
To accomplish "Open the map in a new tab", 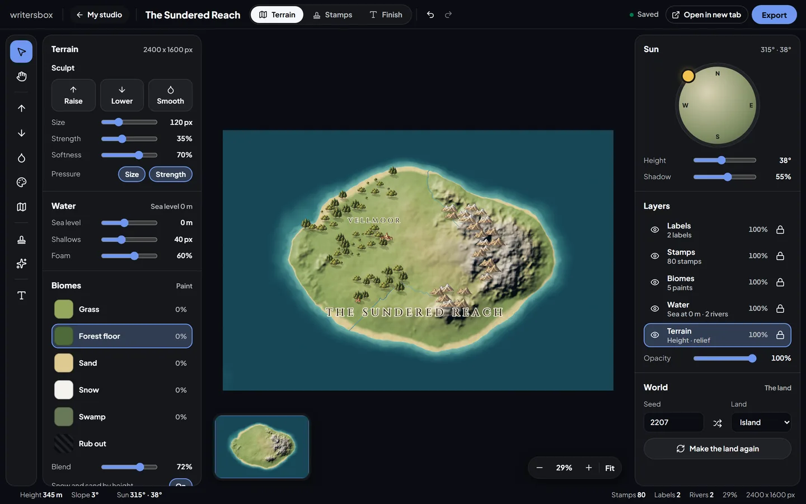I will 706,15.
